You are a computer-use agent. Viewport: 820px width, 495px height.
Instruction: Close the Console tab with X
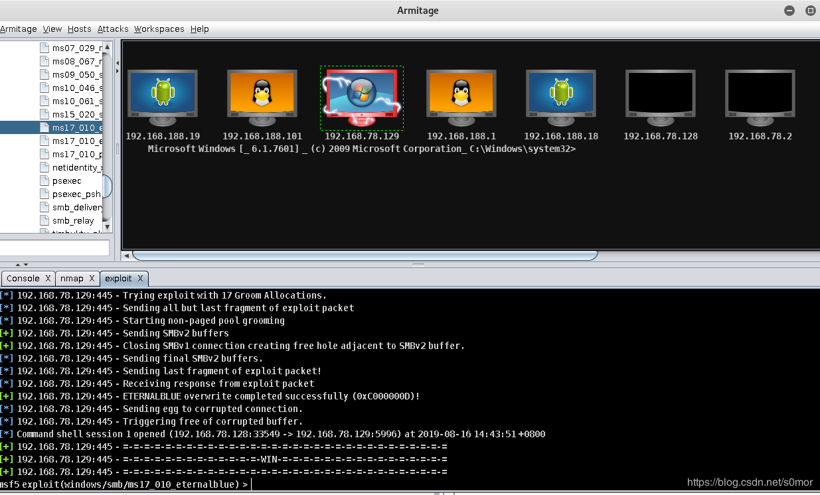tap(47, 278)
